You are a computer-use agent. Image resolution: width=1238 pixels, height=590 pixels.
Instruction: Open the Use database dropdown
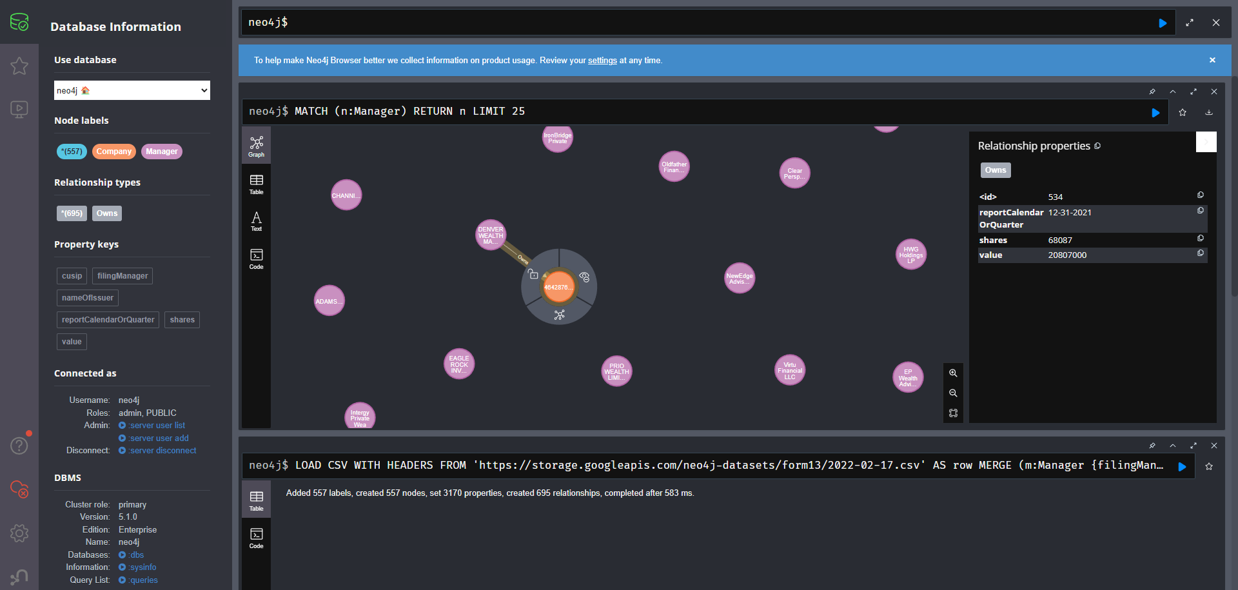pyautogui.click(x=132, y=90)
